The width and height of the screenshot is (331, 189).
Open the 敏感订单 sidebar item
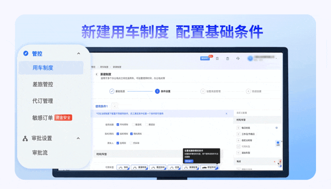[42, 118]
